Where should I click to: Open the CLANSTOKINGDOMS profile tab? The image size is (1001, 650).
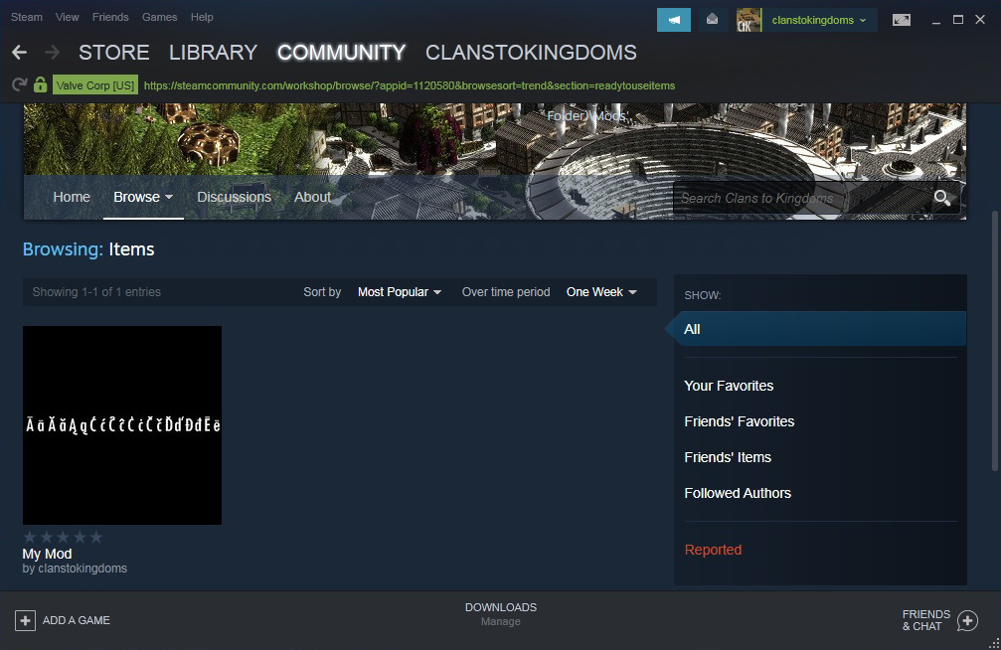pyautogui.click(x=531, y=53)
